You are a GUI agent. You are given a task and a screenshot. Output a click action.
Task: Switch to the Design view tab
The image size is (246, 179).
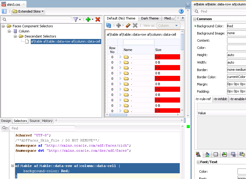6,121
